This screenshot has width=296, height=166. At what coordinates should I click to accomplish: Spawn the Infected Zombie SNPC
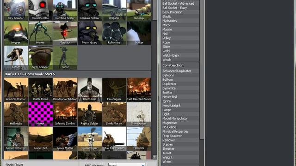pos(65,114)
